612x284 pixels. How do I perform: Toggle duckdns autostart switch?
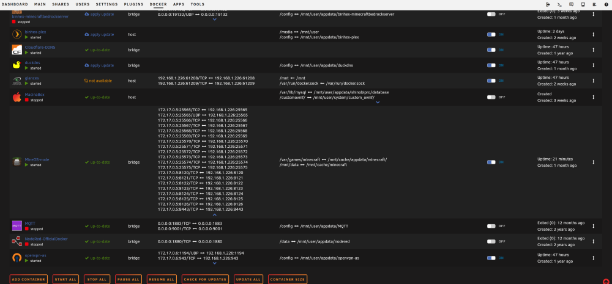491,65
